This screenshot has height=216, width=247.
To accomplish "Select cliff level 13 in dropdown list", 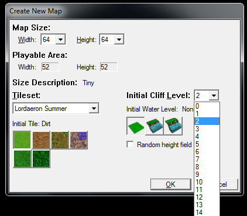I will 207,205.
